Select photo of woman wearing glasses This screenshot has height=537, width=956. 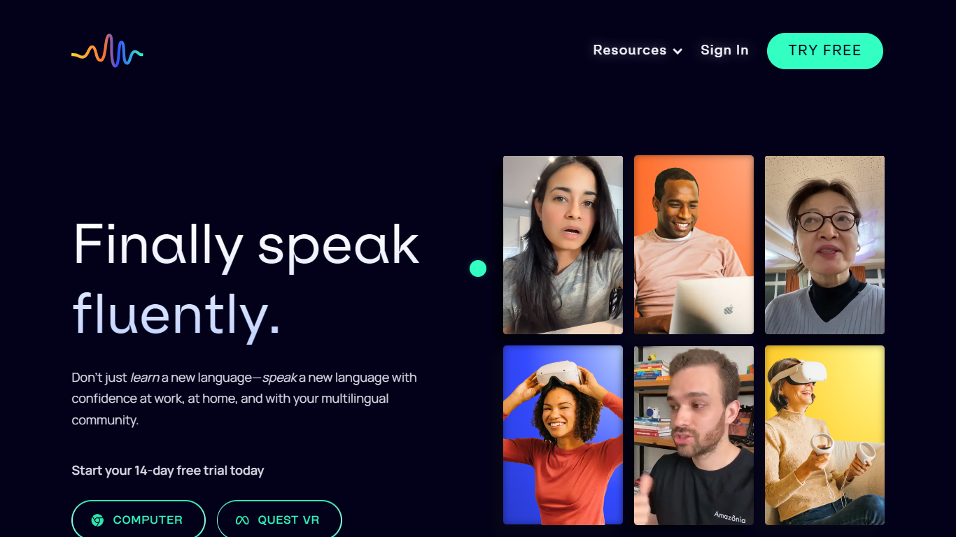(824, 245)
